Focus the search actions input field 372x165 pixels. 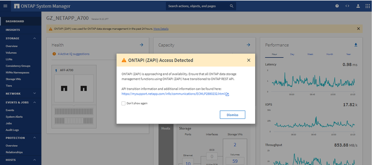pyautogui.click(x=198, y=6)
